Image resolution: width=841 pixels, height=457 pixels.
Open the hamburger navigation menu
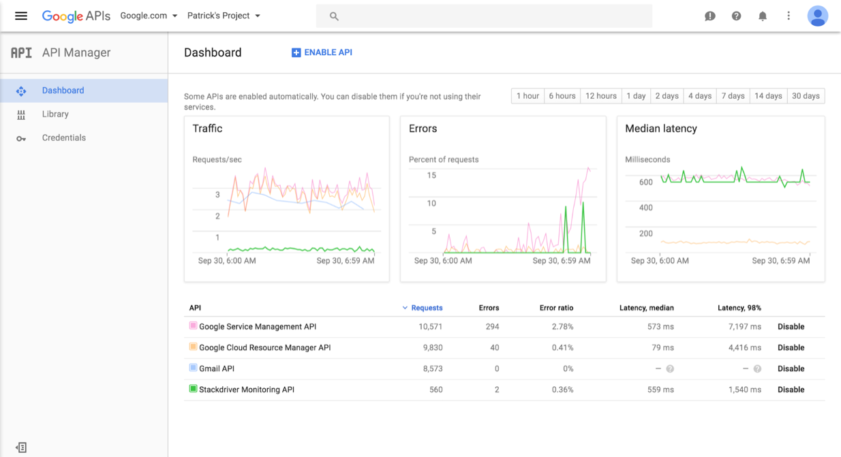click(x=21, y=16)
